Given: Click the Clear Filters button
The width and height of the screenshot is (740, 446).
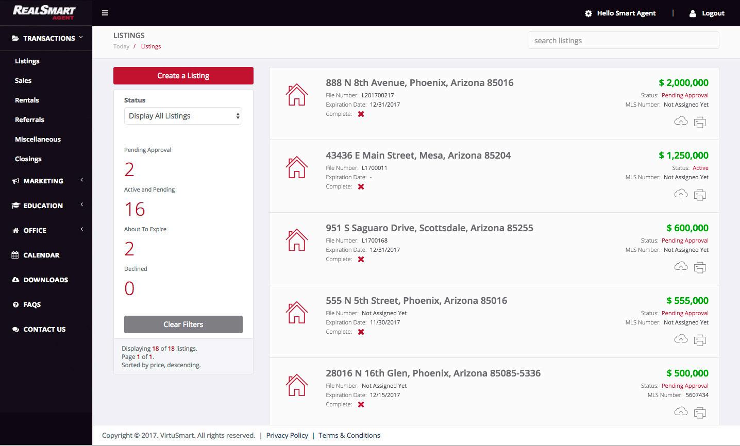Looking at the screenshot, I should tap(183, 324).
